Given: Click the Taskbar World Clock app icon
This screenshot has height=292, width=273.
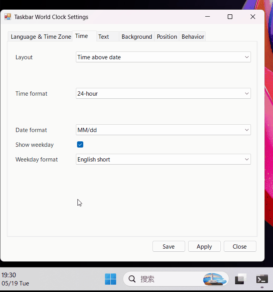Looking at the screenshot, I should click(8, 17).
